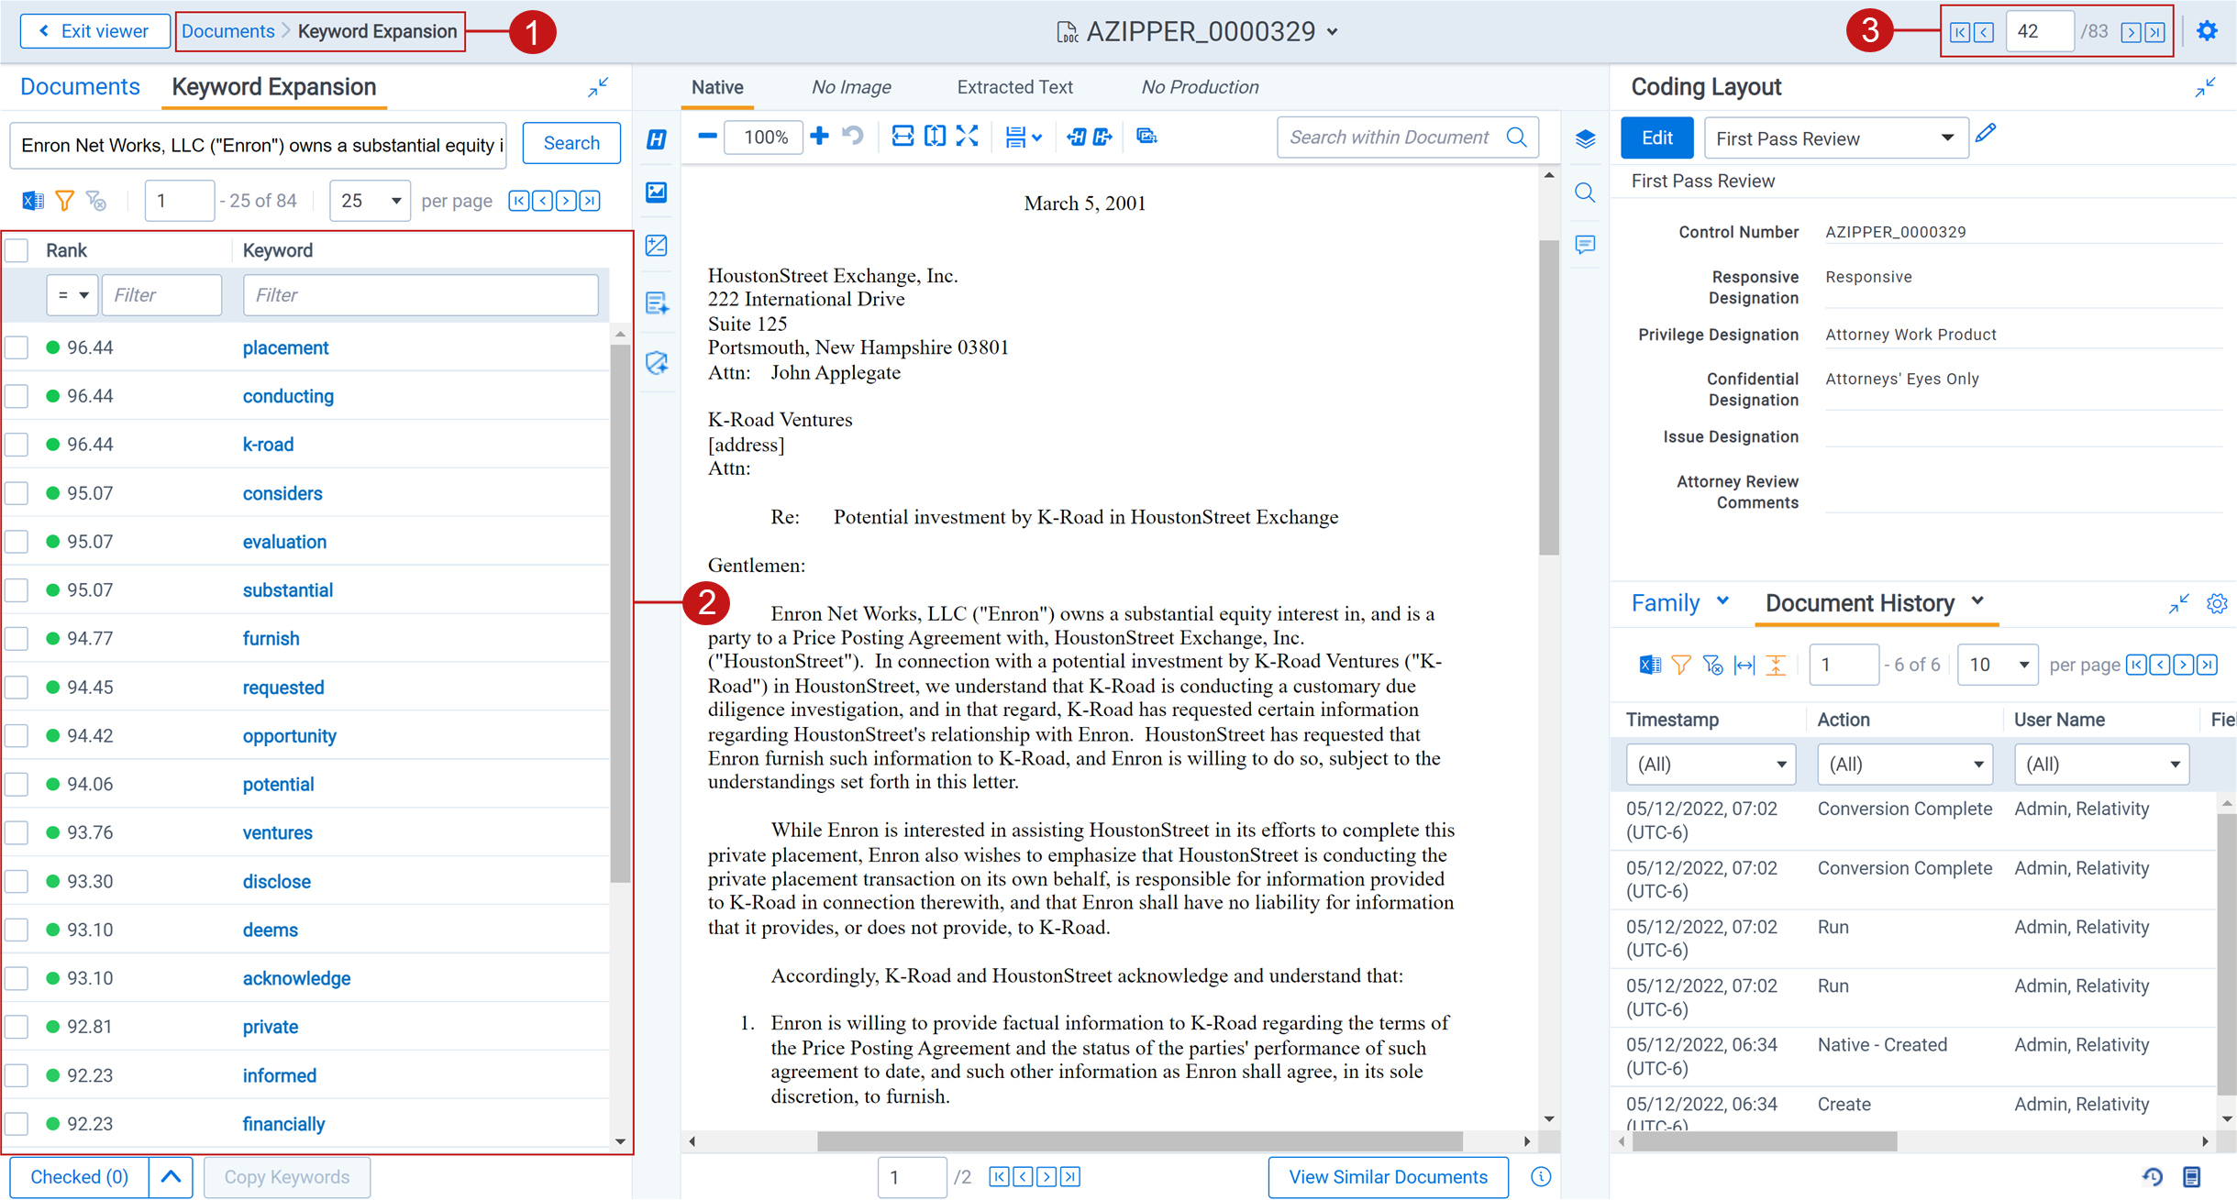Open the image thumbnail sidebar icon
The width and height of the screenshot is (2237, 1200).
(657, 193)
